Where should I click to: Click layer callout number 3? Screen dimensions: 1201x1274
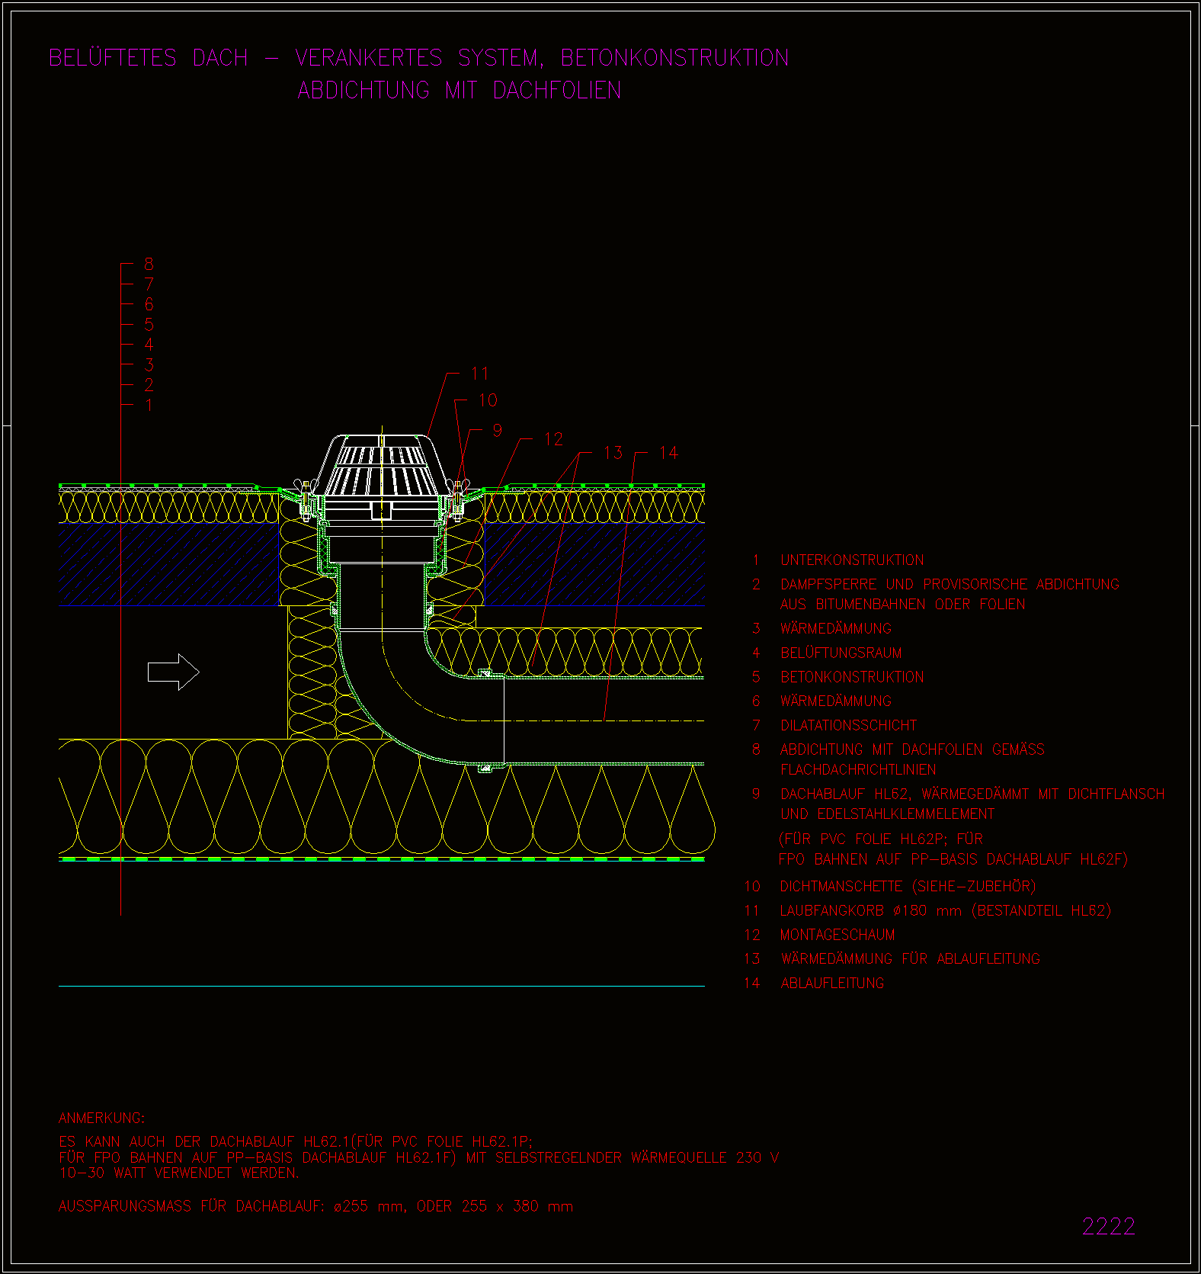(149, 365)
